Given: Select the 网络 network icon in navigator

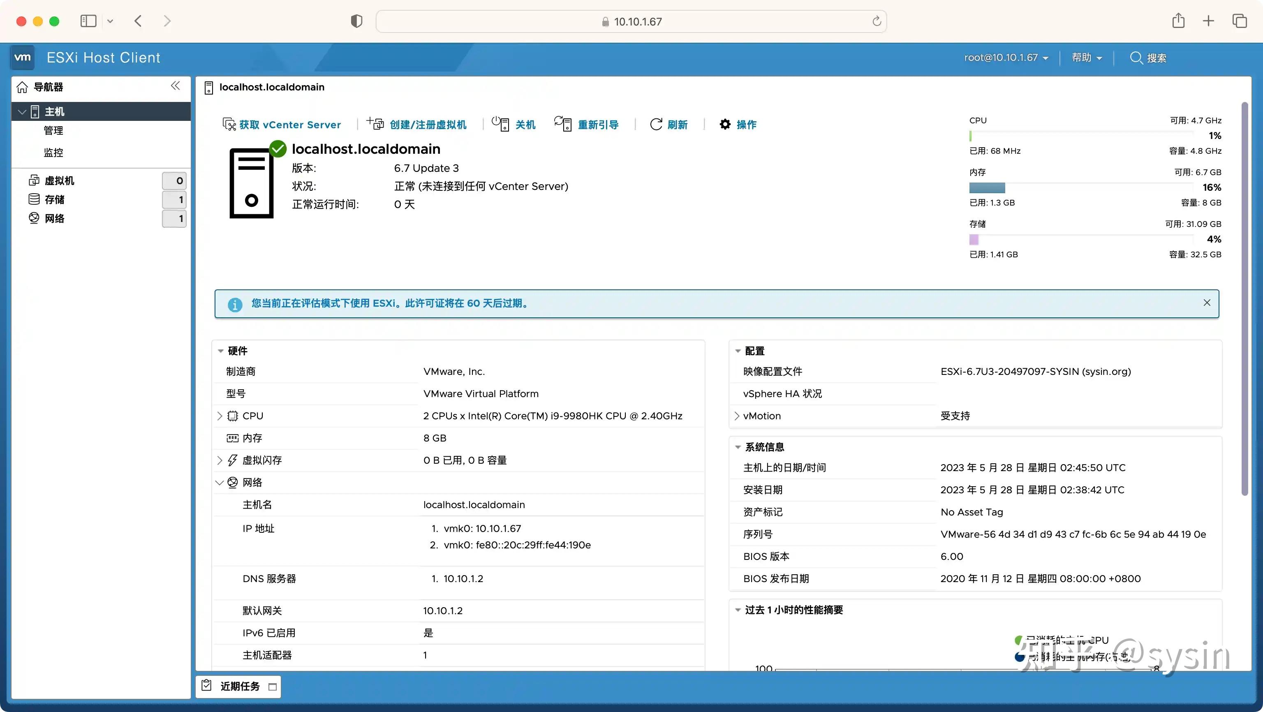Looking at the screenshot, I should coord(34,218).
